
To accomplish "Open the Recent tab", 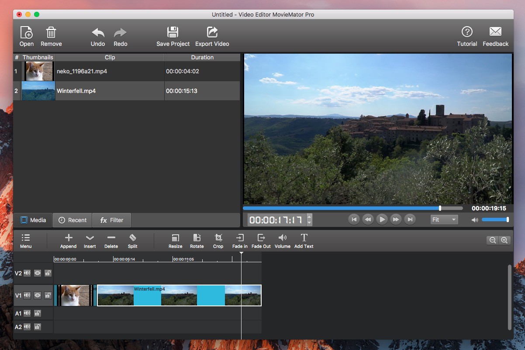I will (73, 220).
